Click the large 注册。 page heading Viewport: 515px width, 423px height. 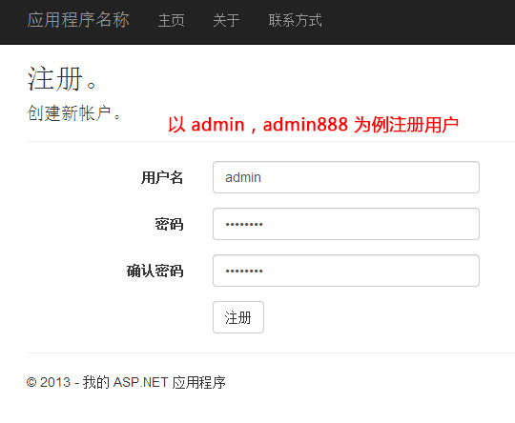61,78
